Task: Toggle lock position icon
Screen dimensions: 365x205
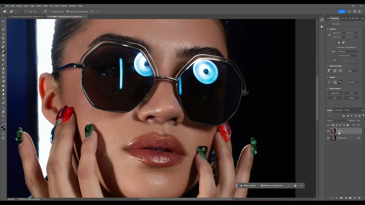Action: 340,125
